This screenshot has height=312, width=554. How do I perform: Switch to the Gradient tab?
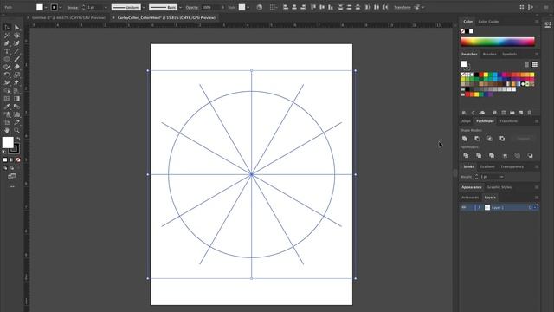coord(487,166)
